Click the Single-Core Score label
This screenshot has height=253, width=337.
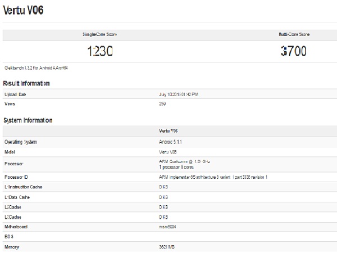pos(100,35)
